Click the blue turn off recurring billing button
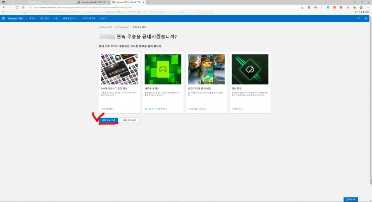This screenshot has width=372, height=202. [108, 120]
